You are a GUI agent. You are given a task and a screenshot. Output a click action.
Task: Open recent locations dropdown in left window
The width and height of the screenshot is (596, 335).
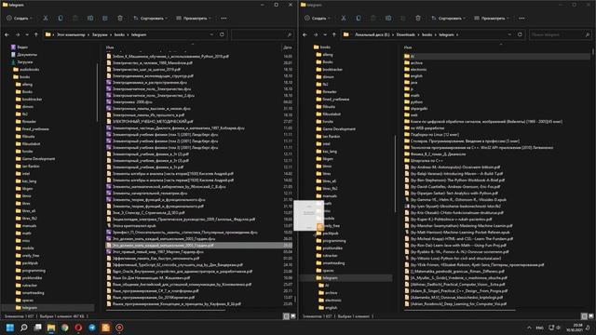[27, 34]
